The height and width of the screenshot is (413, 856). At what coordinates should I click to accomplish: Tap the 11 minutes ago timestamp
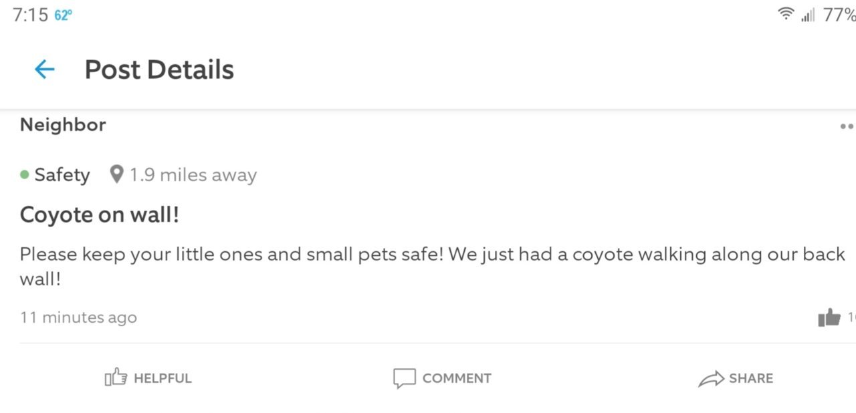78,317
